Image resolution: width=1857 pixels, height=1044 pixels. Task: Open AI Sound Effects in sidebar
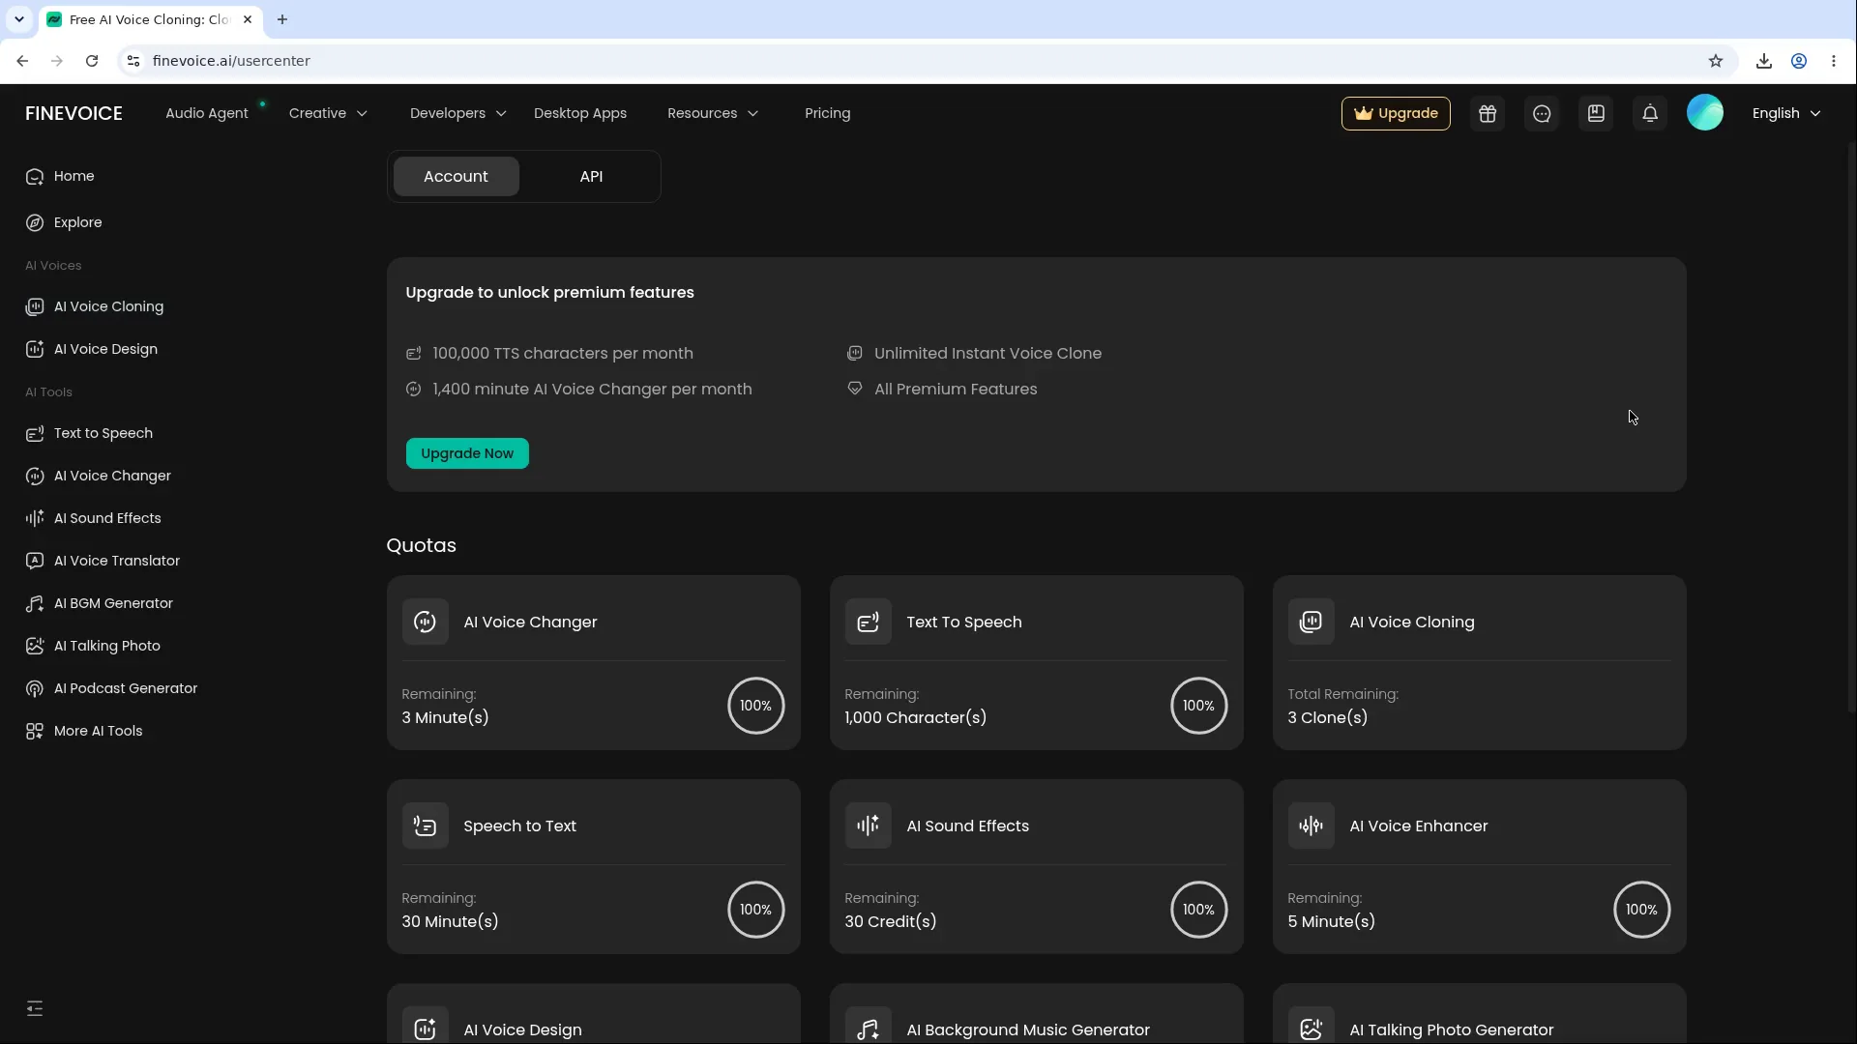click(94, 518)
